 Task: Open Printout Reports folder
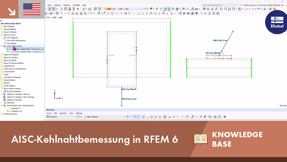10,114
